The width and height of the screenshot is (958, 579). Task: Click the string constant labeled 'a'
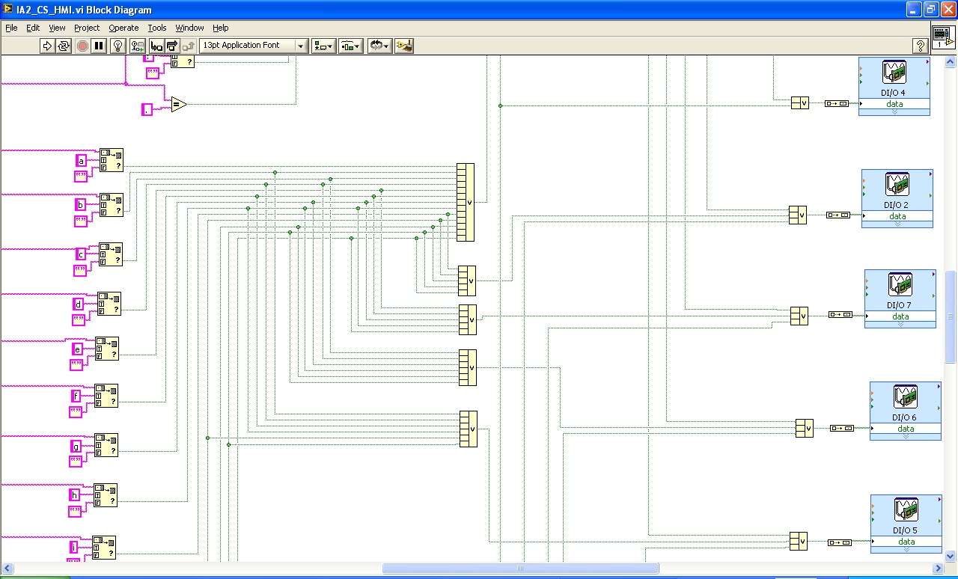tap(82, 161)
